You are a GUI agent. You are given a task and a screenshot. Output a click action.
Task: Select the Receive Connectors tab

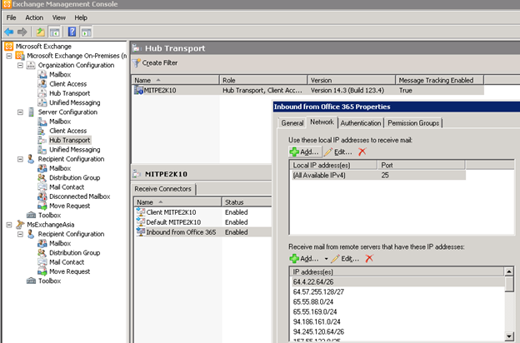tap(162, 189)
